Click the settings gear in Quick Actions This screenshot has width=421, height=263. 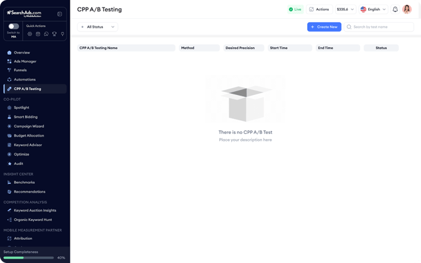click(30, 34)
